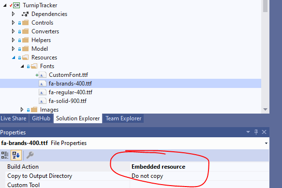Select fa-regular-400.ttf in the tree
The height and width of the screenshot is (188, 282).
71,92
